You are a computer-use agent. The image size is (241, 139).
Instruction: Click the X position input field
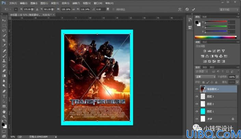point(29,9)
